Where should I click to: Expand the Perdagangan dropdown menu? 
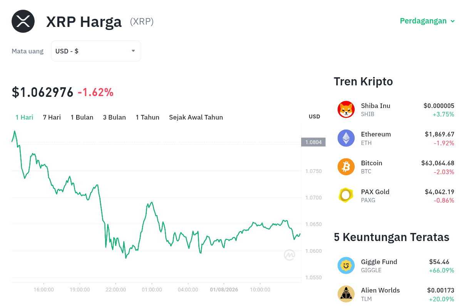[427, 21]
